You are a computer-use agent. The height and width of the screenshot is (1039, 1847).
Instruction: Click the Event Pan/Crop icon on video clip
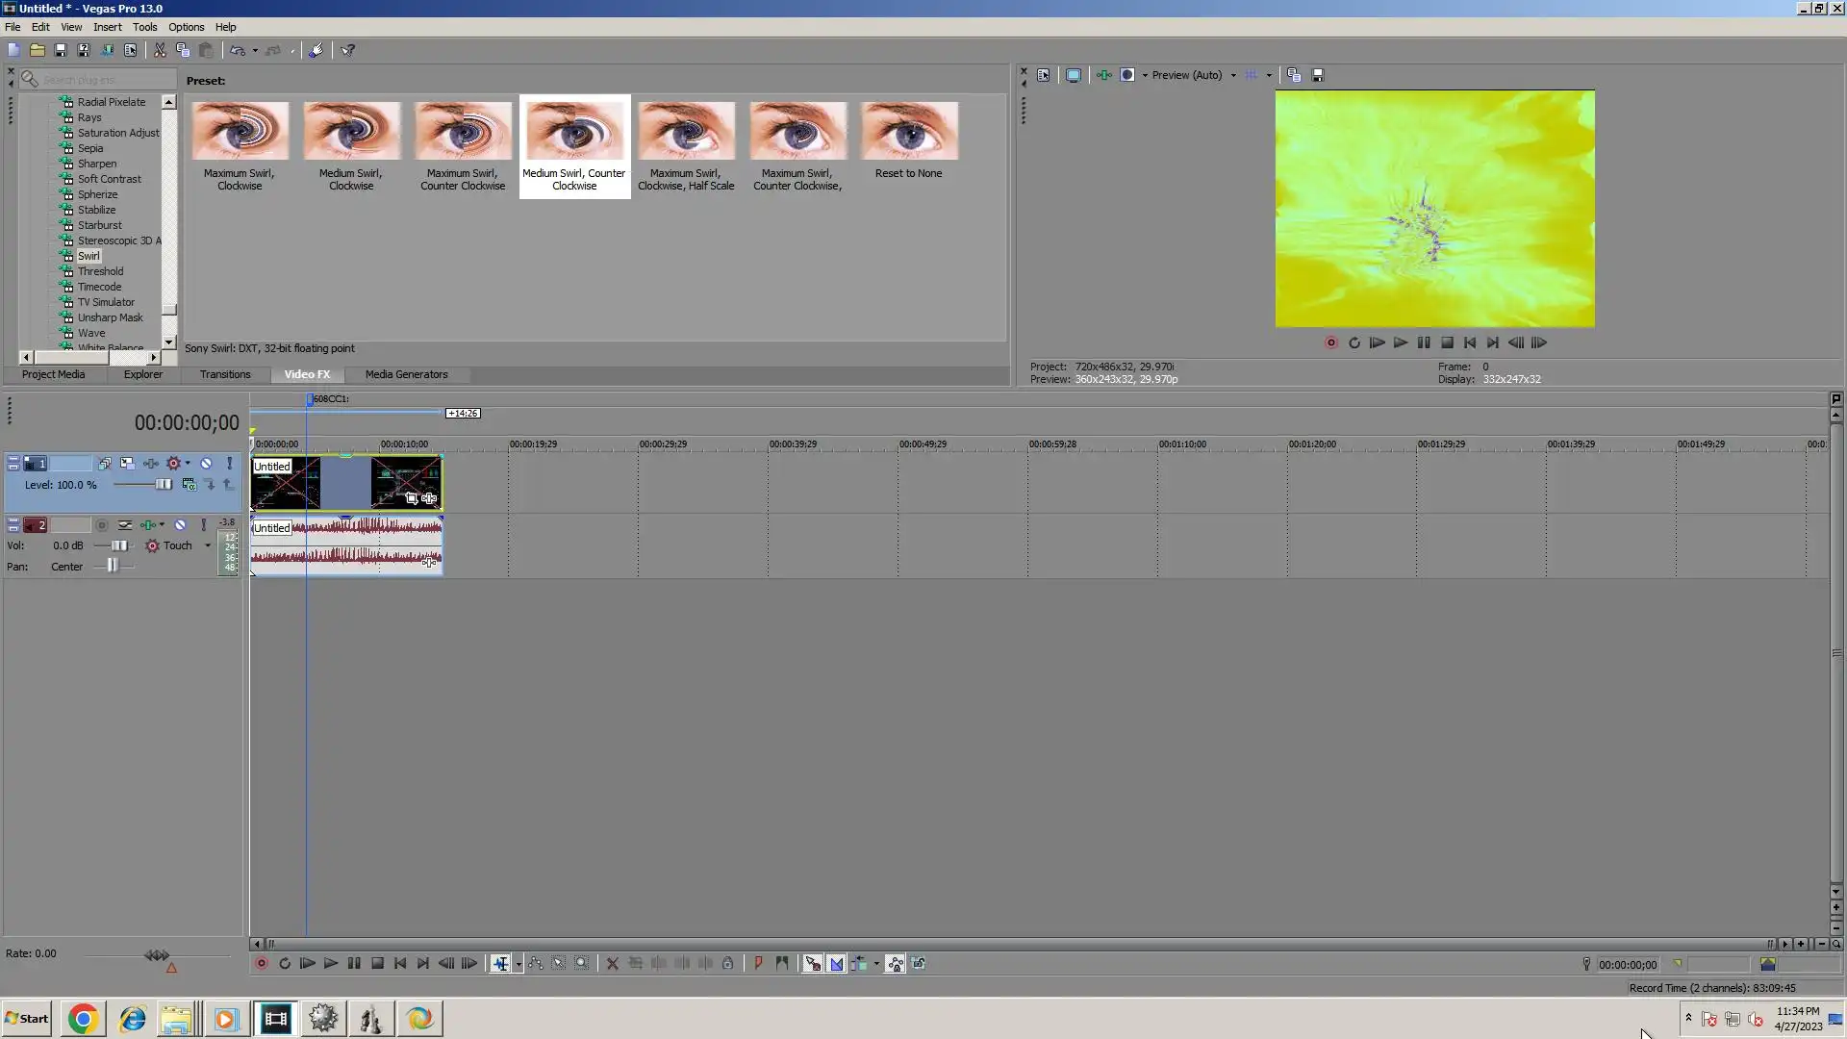[412, 498]
